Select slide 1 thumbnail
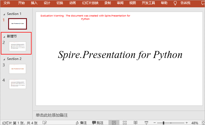The image size is (205, 125). point(17,24)
